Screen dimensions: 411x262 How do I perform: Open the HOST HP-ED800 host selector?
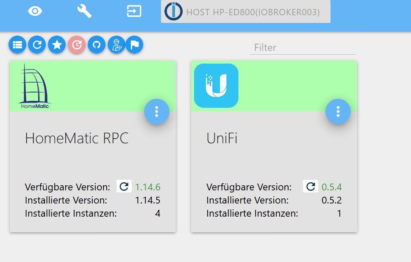pyautogui.click(x=246, y=11)
